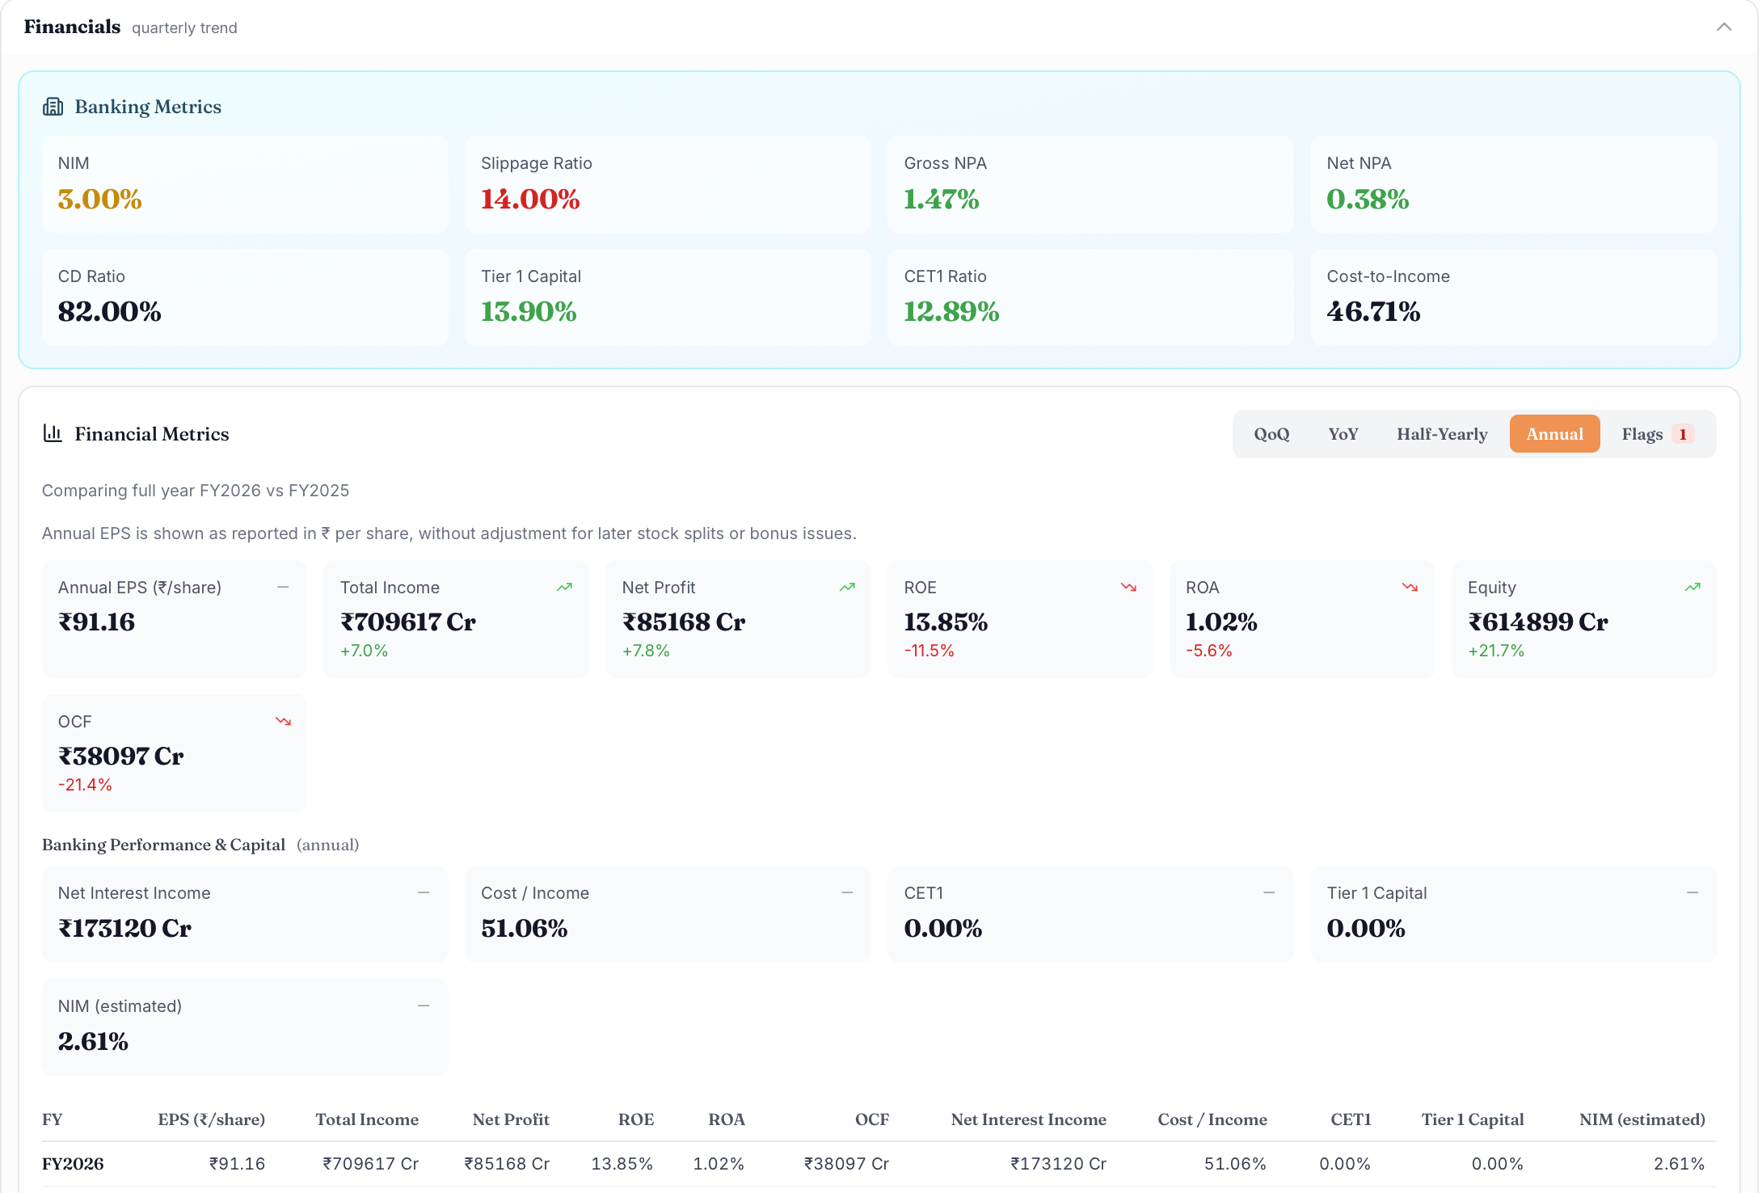Click the FY column header

coord(53,1119)
